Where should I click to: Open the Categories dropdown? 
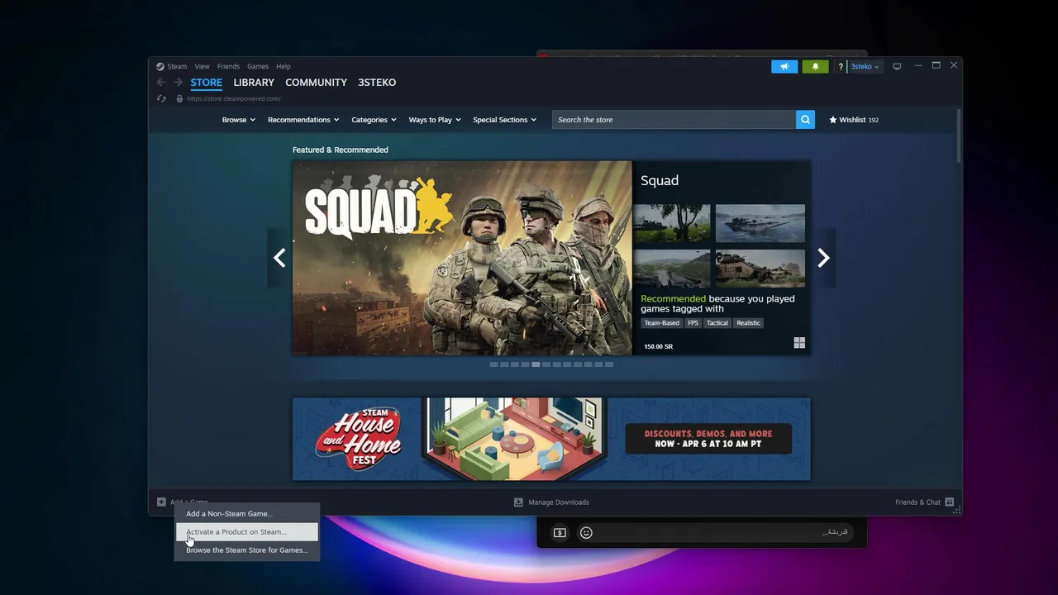[x=374, y=120]
